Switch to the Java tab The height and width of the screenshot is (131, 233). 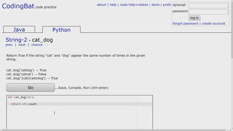[x=19, y=29]
